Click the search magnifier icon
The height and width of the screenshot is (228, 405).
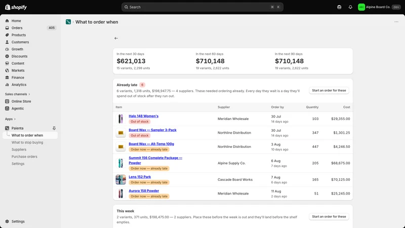coord(126,7)
